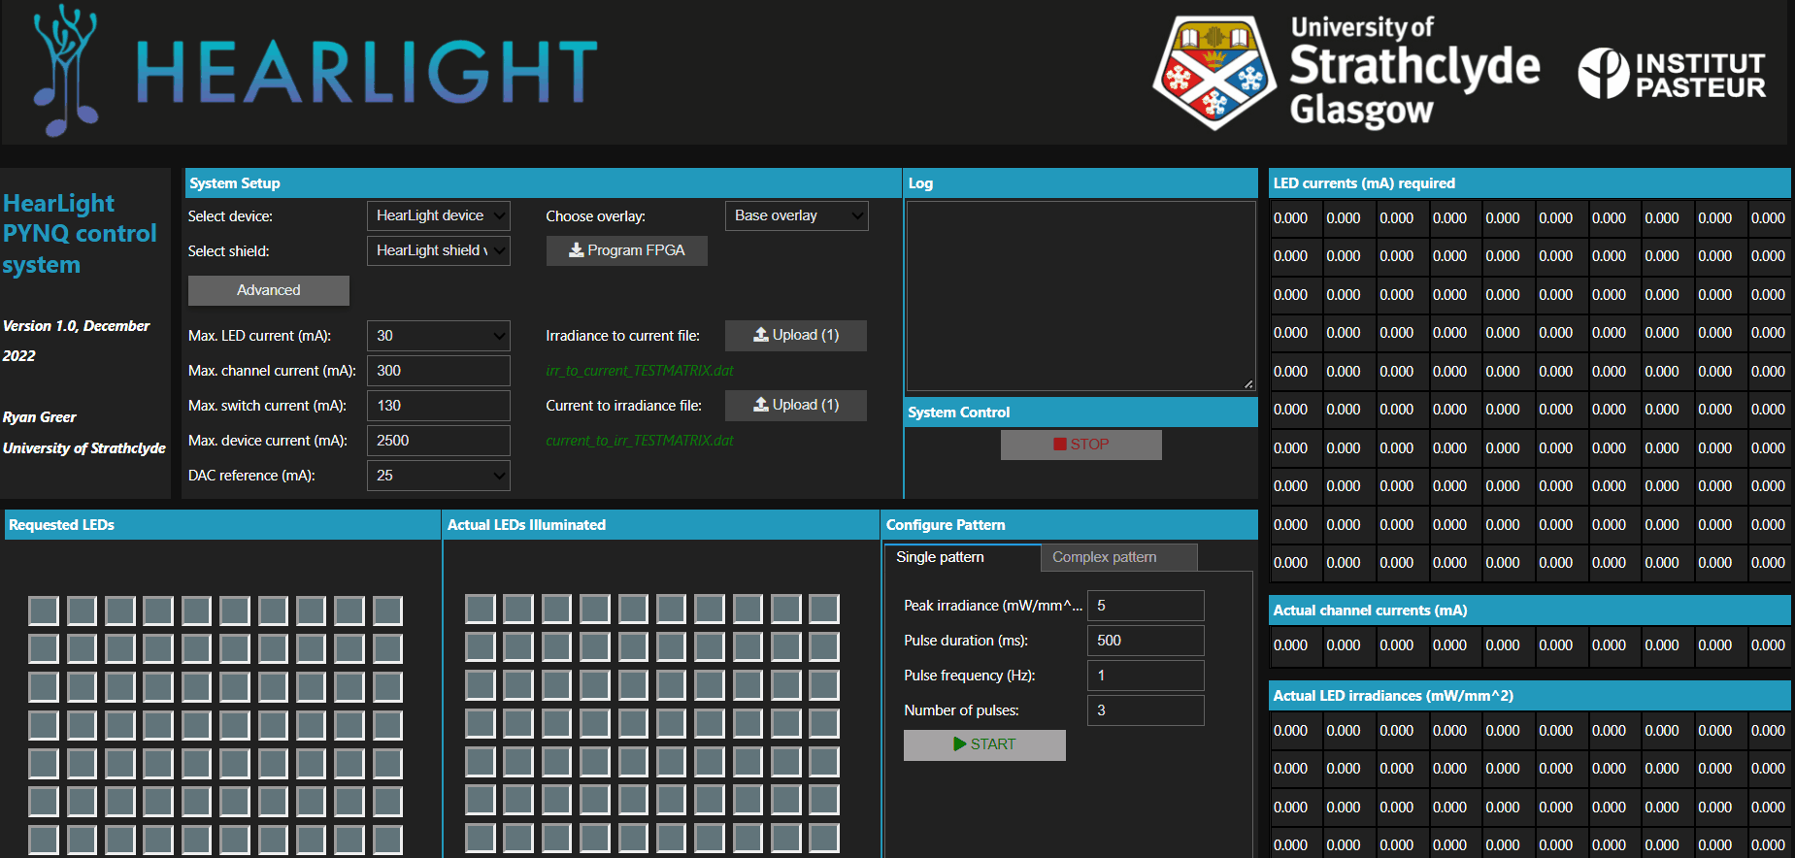Click inside the Log text area
The image size is (1795, 858).
pos(1081,296)
